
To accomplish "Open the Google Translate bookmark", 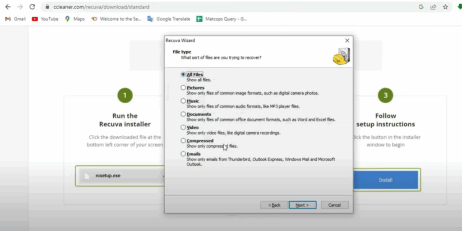I will [169, 19].
